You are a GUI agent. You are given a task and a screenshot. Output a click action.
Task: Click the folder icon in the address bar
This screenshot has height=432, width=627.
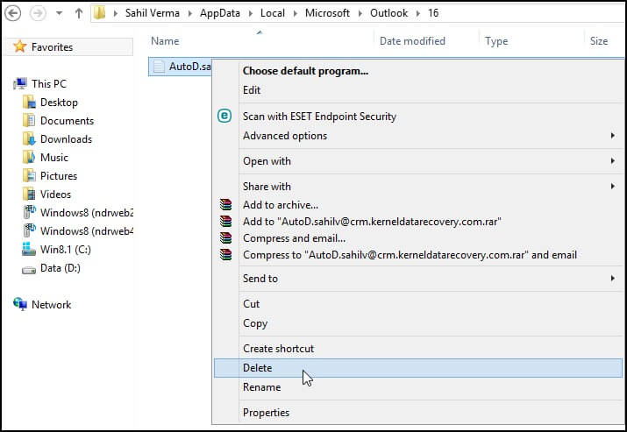(x=100, y=13)
